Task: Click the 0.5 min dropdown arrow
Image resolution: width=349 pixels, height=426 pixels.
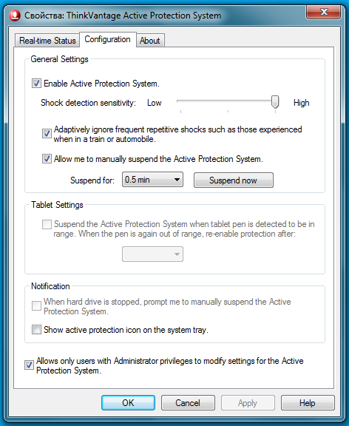Action: [x=177, y=180]
